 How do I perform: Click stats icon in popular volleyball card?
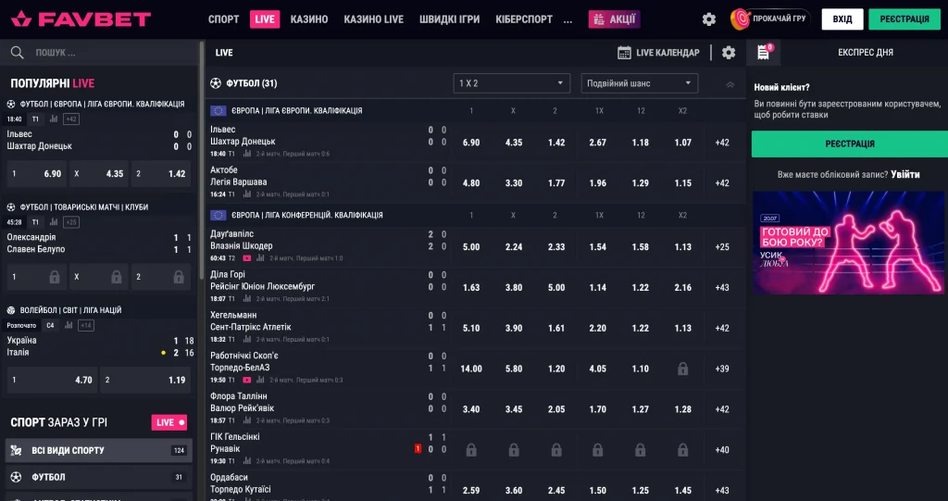point(69,326)
